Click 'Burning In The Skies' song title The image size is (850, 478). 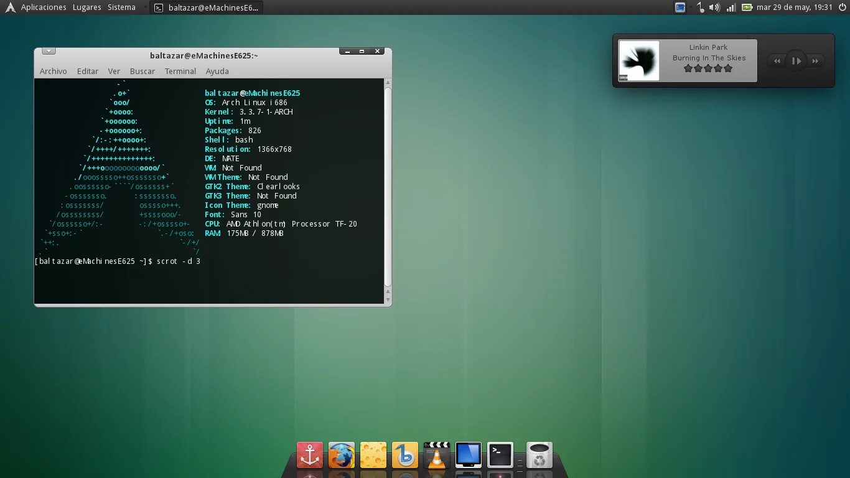point(709,58)
